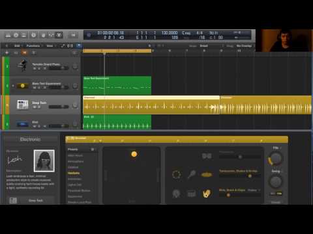
Task: Open the Presets action dropdown
Action: click(93, 149)
